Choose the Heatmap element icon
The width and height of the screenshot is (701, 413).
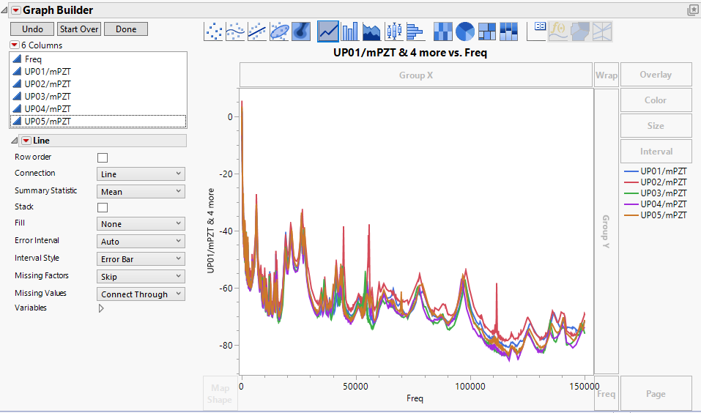pyautogui.click(x=443, y=31)
